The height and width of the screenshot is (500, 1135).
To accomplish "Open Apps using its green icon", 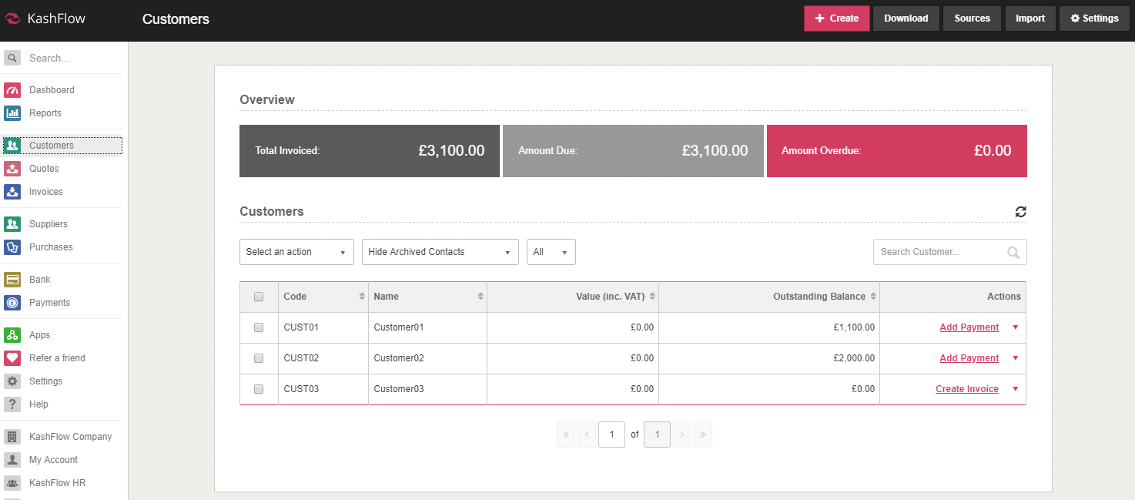I will [12, 335].
